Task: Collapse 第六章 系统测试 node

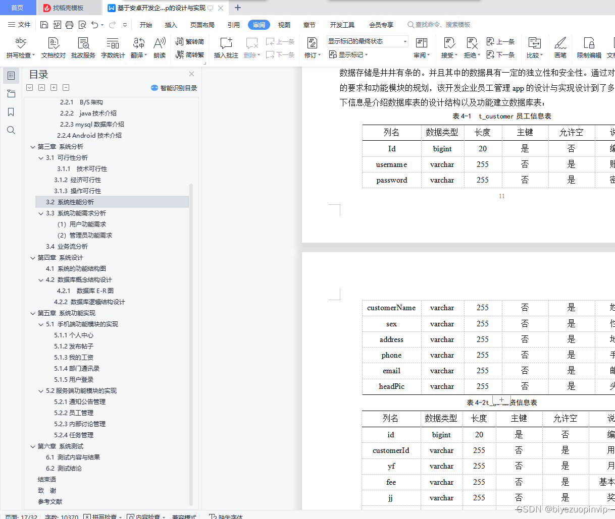Action: pyautogui.click(x=33, y=446)
